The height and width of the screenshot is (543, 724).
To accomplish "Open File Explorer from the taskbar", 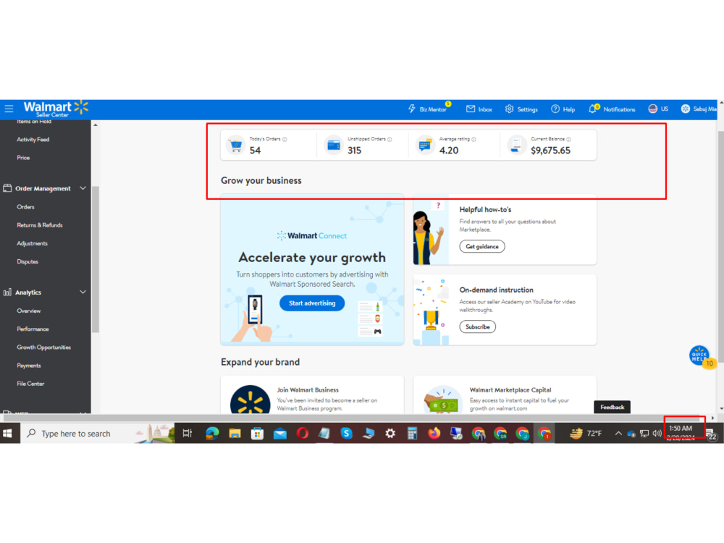I will 235,434.
